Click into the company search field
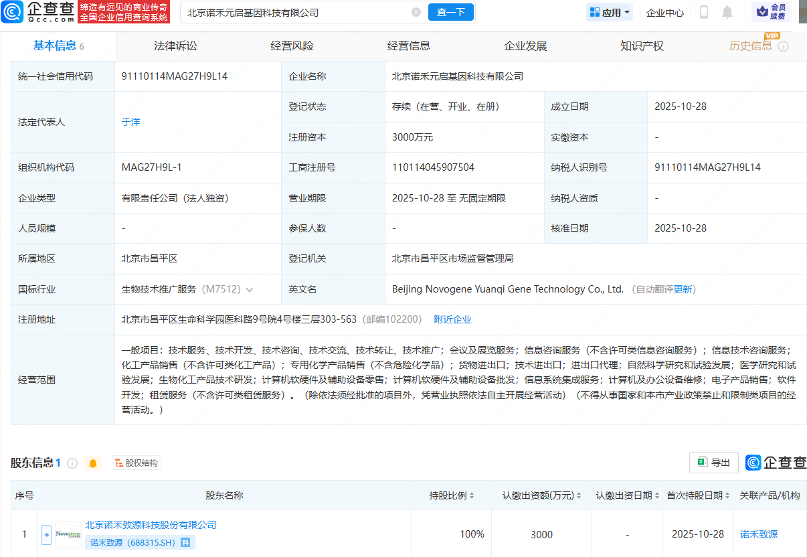This screenshot has width=807, height=557. [294, 12]
